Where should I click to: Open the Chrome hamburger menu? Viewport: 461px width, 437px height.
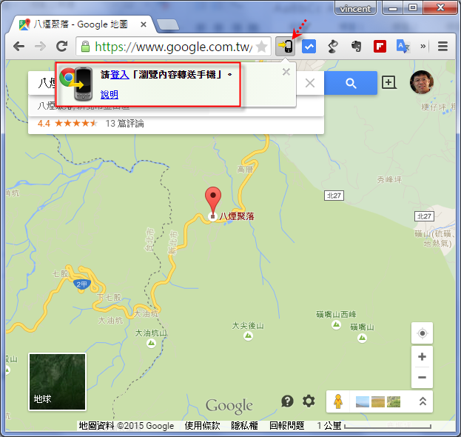[443, 46]
